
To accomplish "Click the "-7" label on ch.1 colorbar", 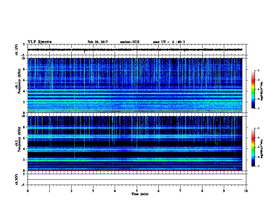I will pos(258,108).
